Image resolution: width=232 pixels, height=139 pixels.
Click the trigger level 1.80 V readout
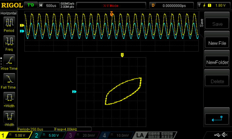click(220, 5)
